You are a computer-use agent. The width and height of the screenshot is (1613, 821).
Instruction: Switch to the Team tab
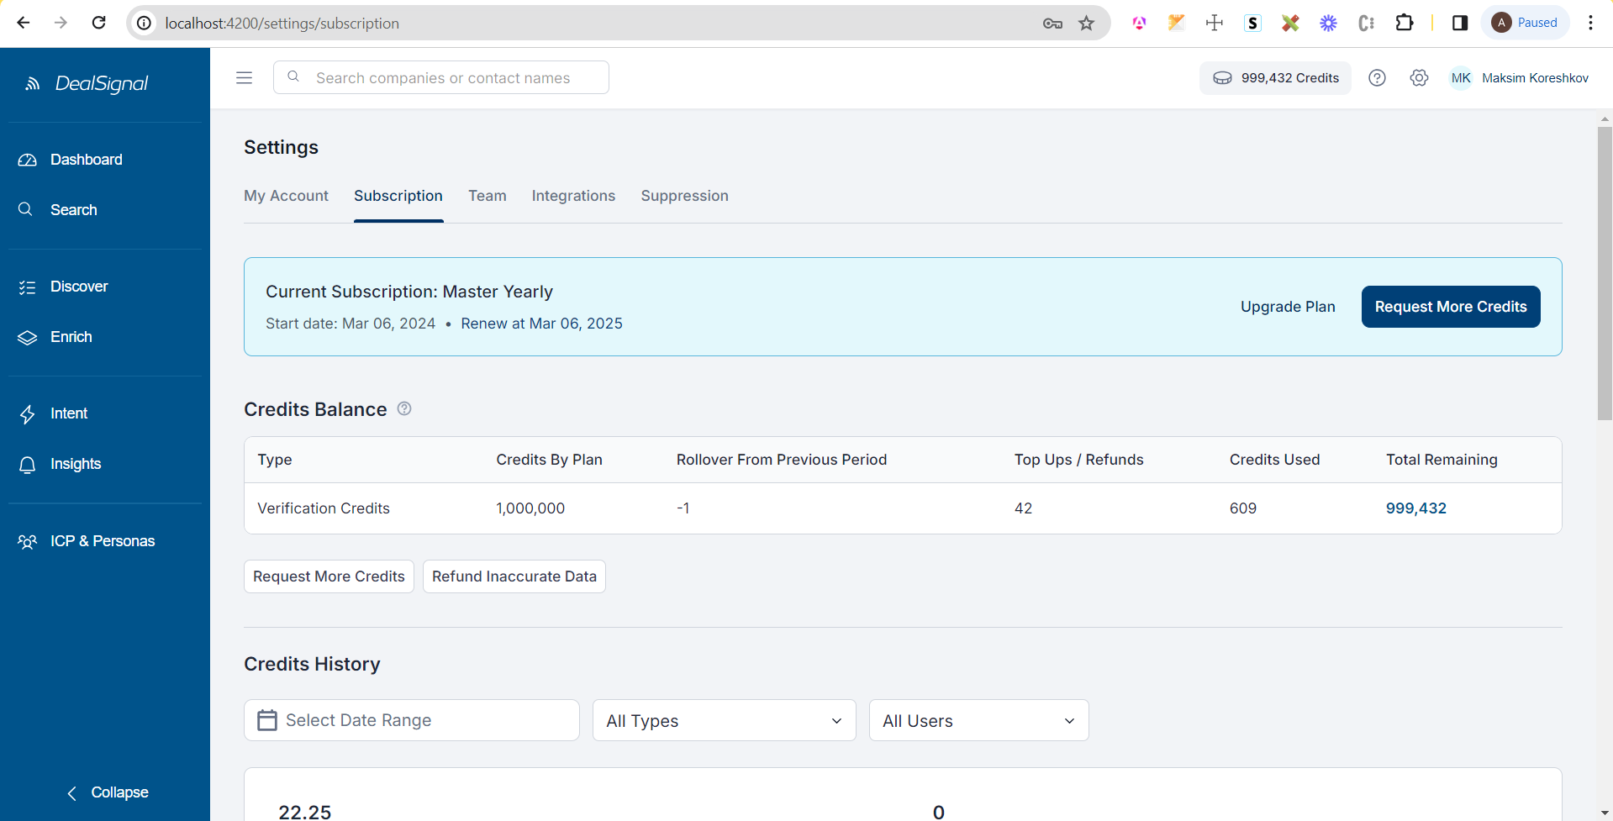point(487,196)
